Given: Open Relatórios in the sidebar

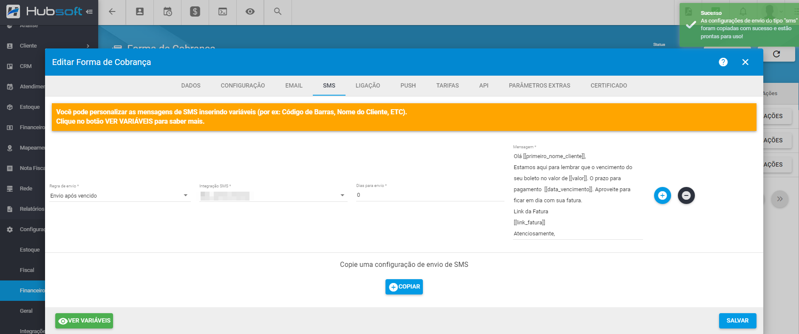Looking at the screenshot, I should [23, 209].
